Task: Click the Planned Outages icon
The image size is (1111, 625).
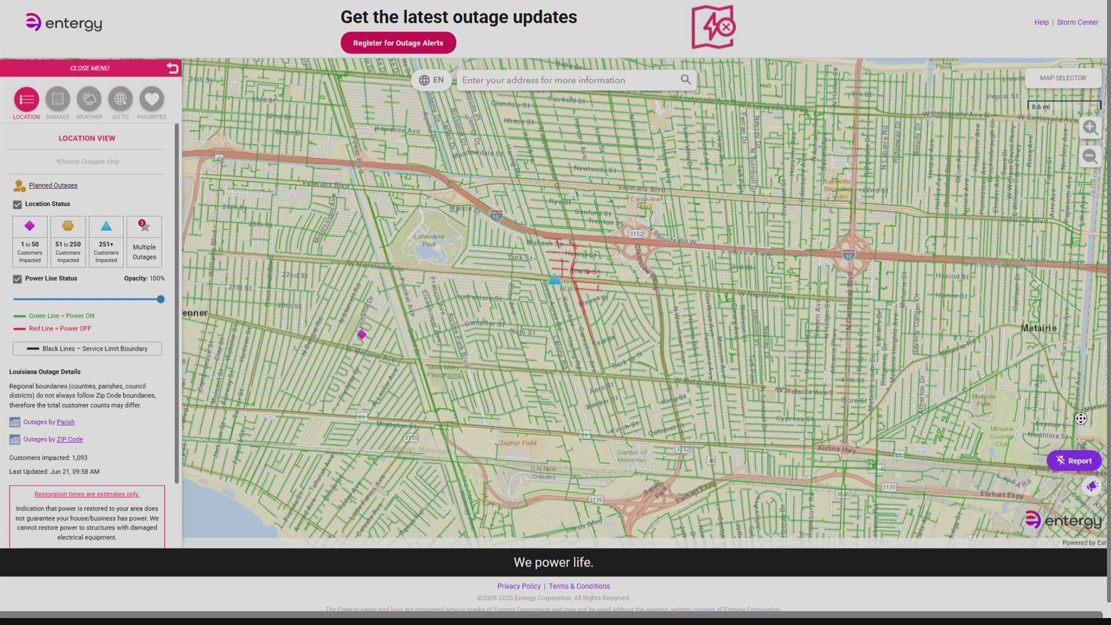Action: point(18,185)
